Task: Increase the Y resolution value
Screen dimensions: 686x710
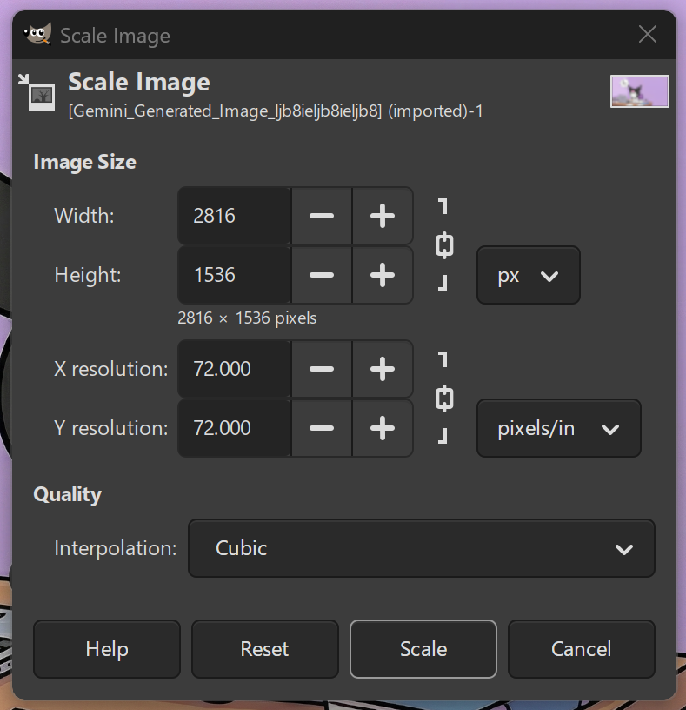Action: pos(383,428)
